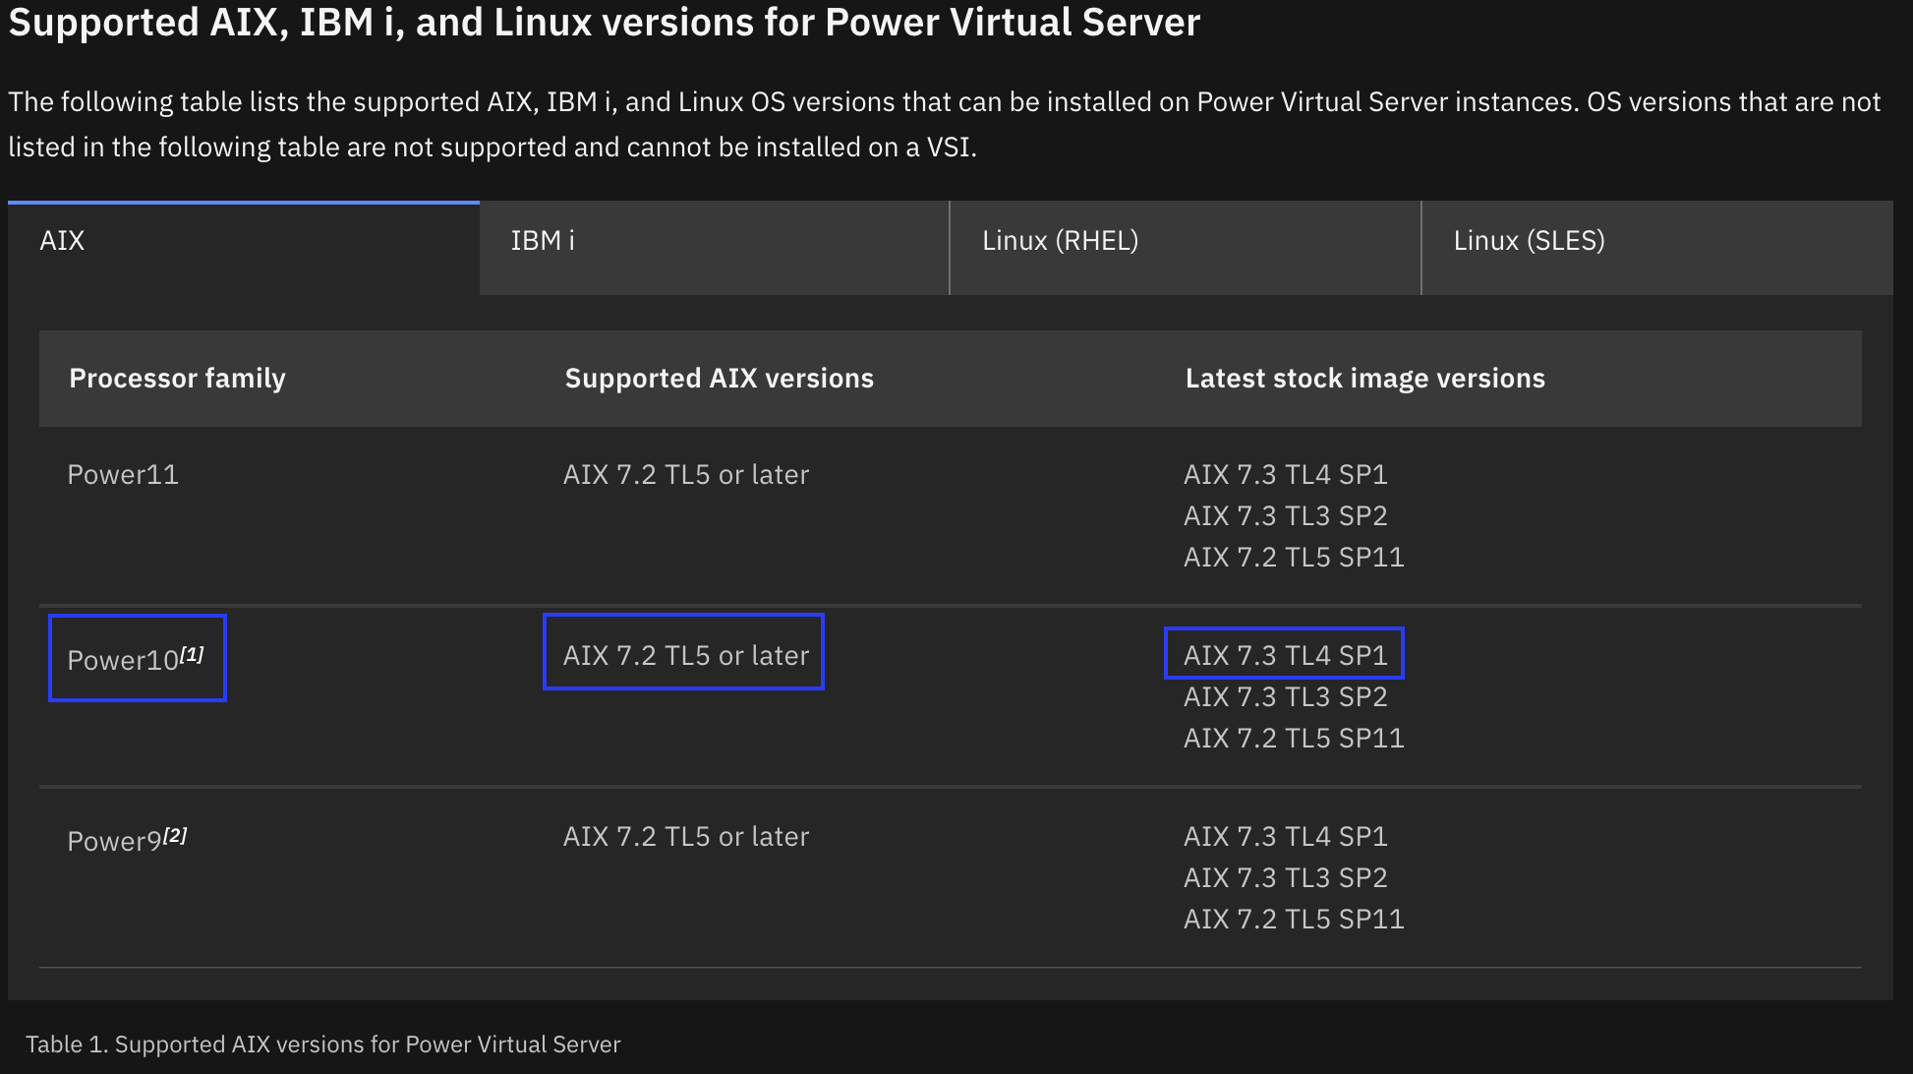1913x1074 pixels.
Task: Switch to the AIX tab
Action: pyautogui.click(x=244, y=248)
